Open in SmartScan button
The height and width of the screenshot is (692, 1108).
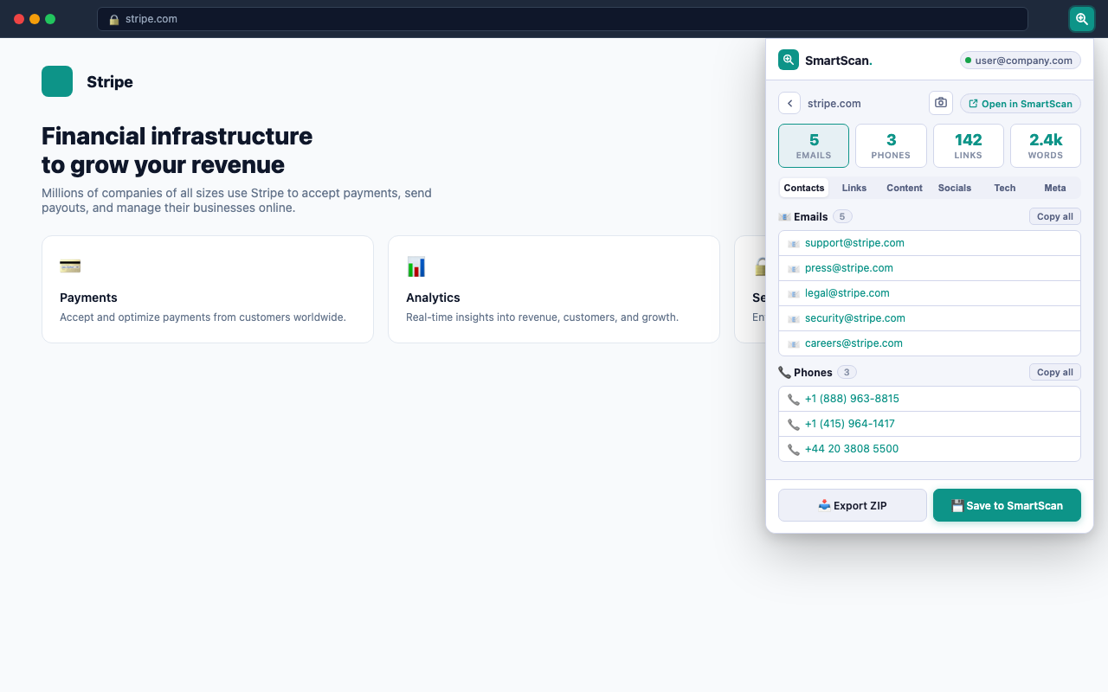pos(1021,104)
